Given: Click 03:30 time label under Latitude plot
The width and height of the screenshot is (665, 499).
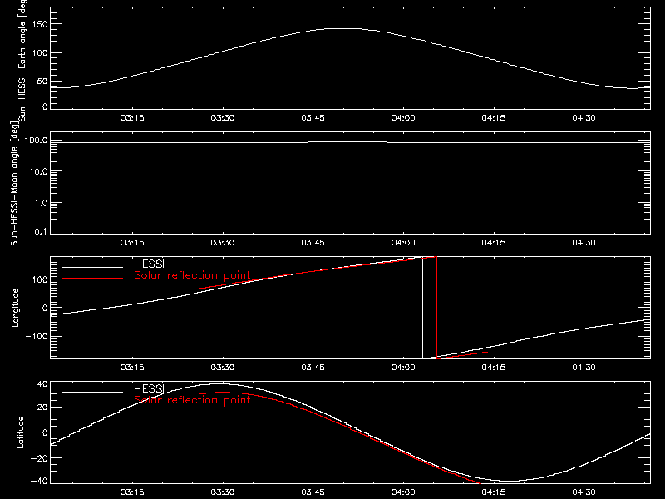Looking at the screenshot, I should (223, 492).
